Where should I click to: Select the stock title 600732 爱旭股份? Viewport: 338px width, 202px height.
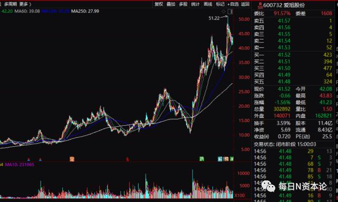click(x=284, y=5)
